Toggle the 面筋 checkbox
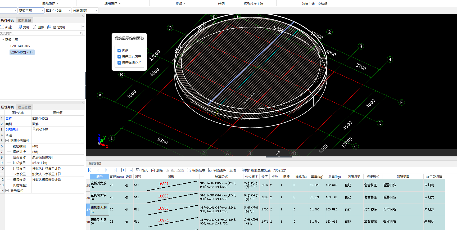This screenshot has width=457, height=230. (x=119, y=51)
